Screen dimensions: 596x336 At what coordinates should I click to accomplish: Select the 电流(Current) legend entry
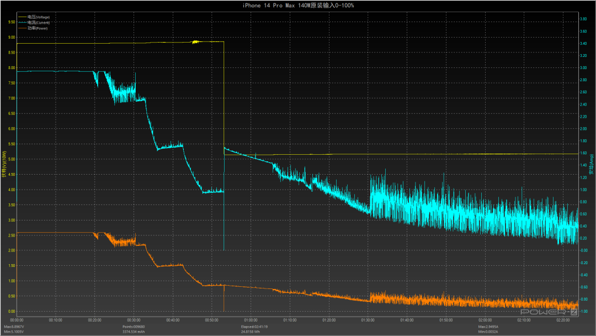34,23
